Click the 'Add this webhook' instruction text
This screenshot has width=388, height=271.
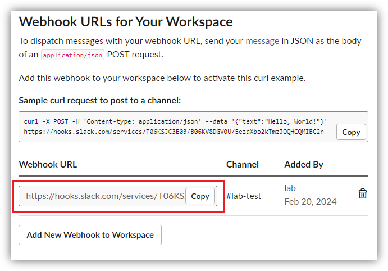pyautogui.click(x=162, y=78)
